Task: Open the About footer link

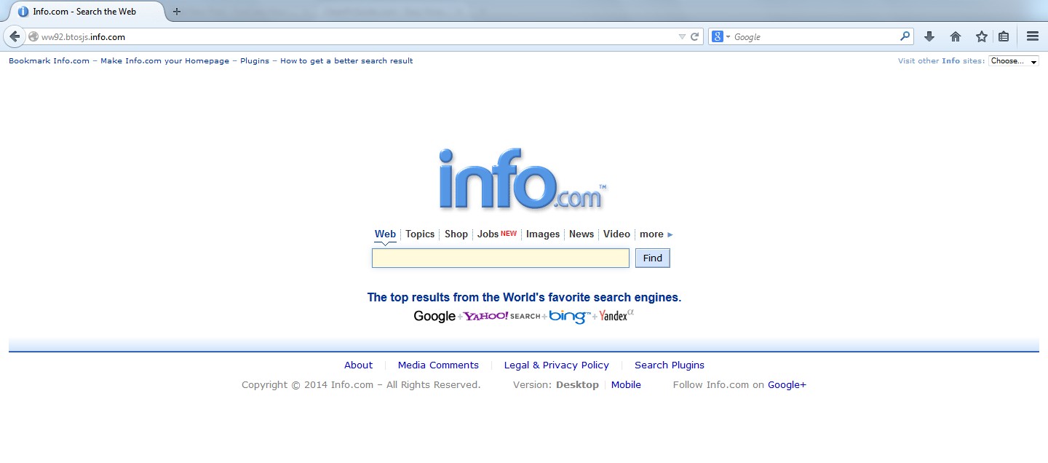Action: pos(359,365)
